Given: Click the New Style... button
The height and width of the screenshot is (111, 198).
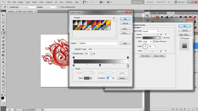Looking at the screenshot, I should coord(185,35).
